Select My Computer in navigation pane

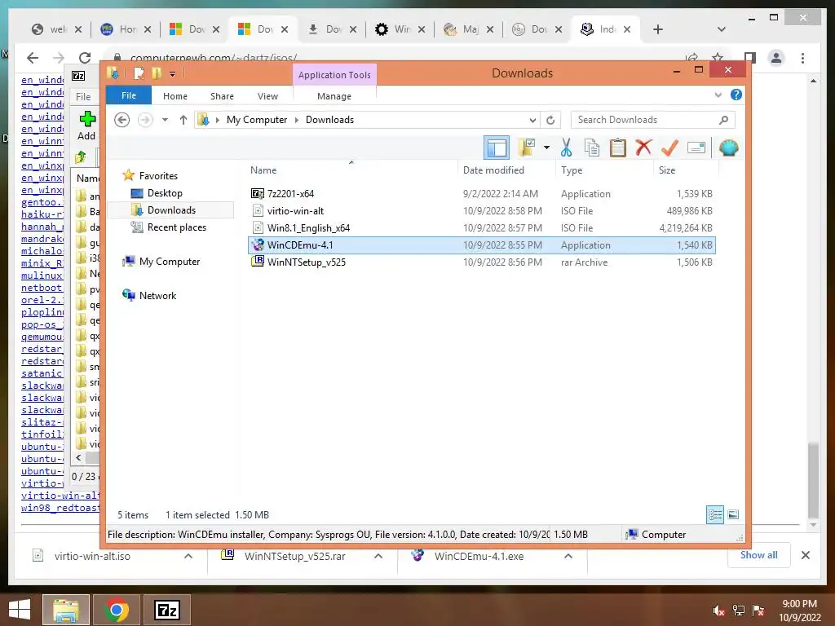[x=170, y=262]
